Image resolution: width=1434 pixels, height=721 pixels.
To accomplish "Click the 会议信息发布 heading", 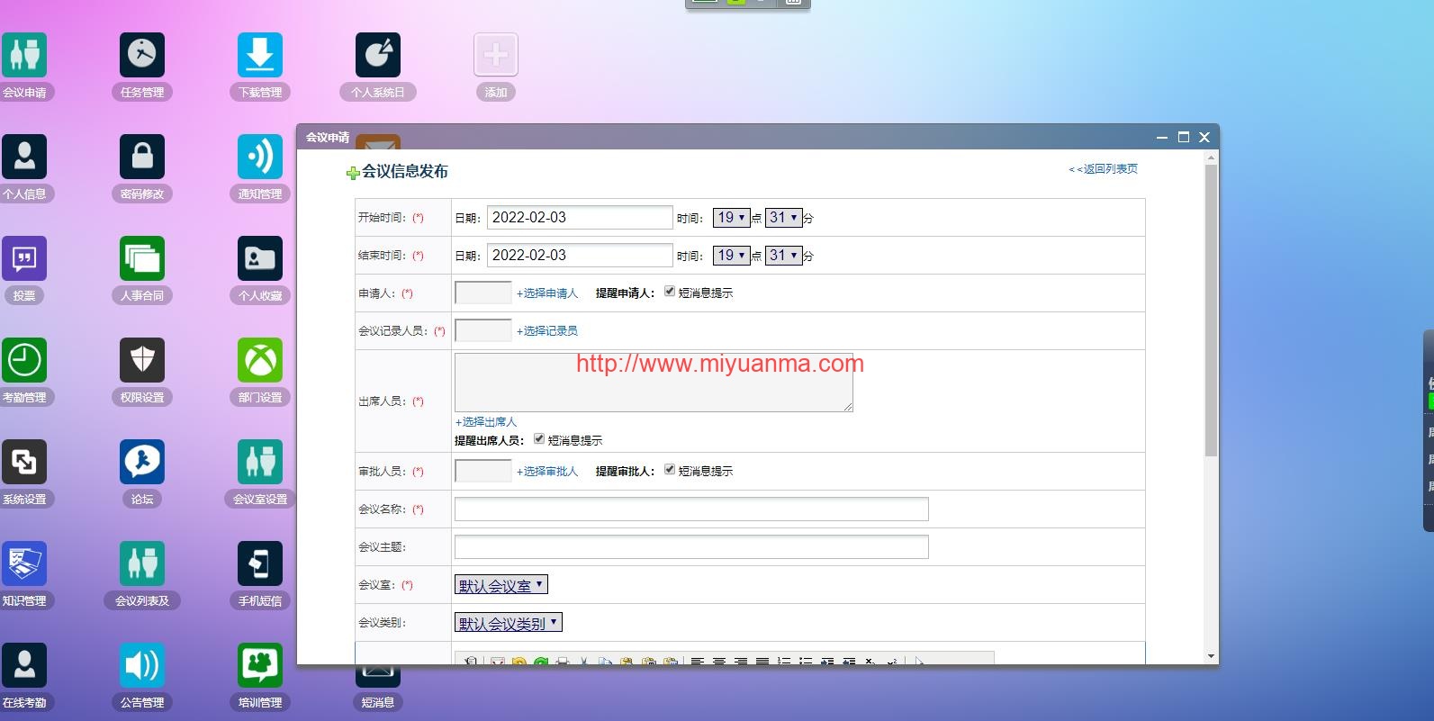I will [405, 172].
